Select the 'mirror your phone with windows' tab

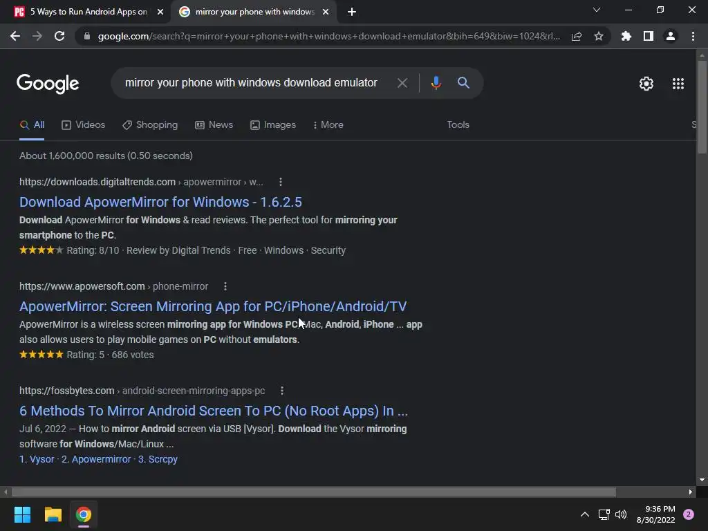254,12
